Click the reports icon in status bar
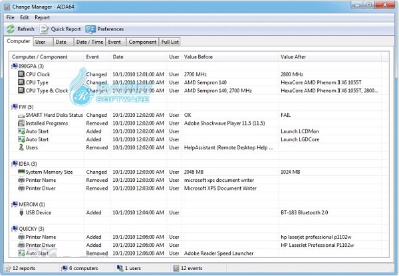This screenshot has height=276, width=399. click(8, 268)
